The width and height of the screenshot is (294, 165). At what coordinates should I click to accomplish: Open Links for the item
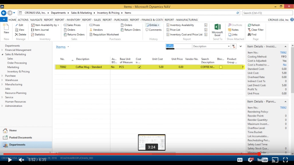233,35
